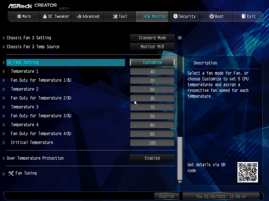Image resolution: width=269 pixels, height=201 pixels.
Task: Open the Main tab
Action: 24,16
